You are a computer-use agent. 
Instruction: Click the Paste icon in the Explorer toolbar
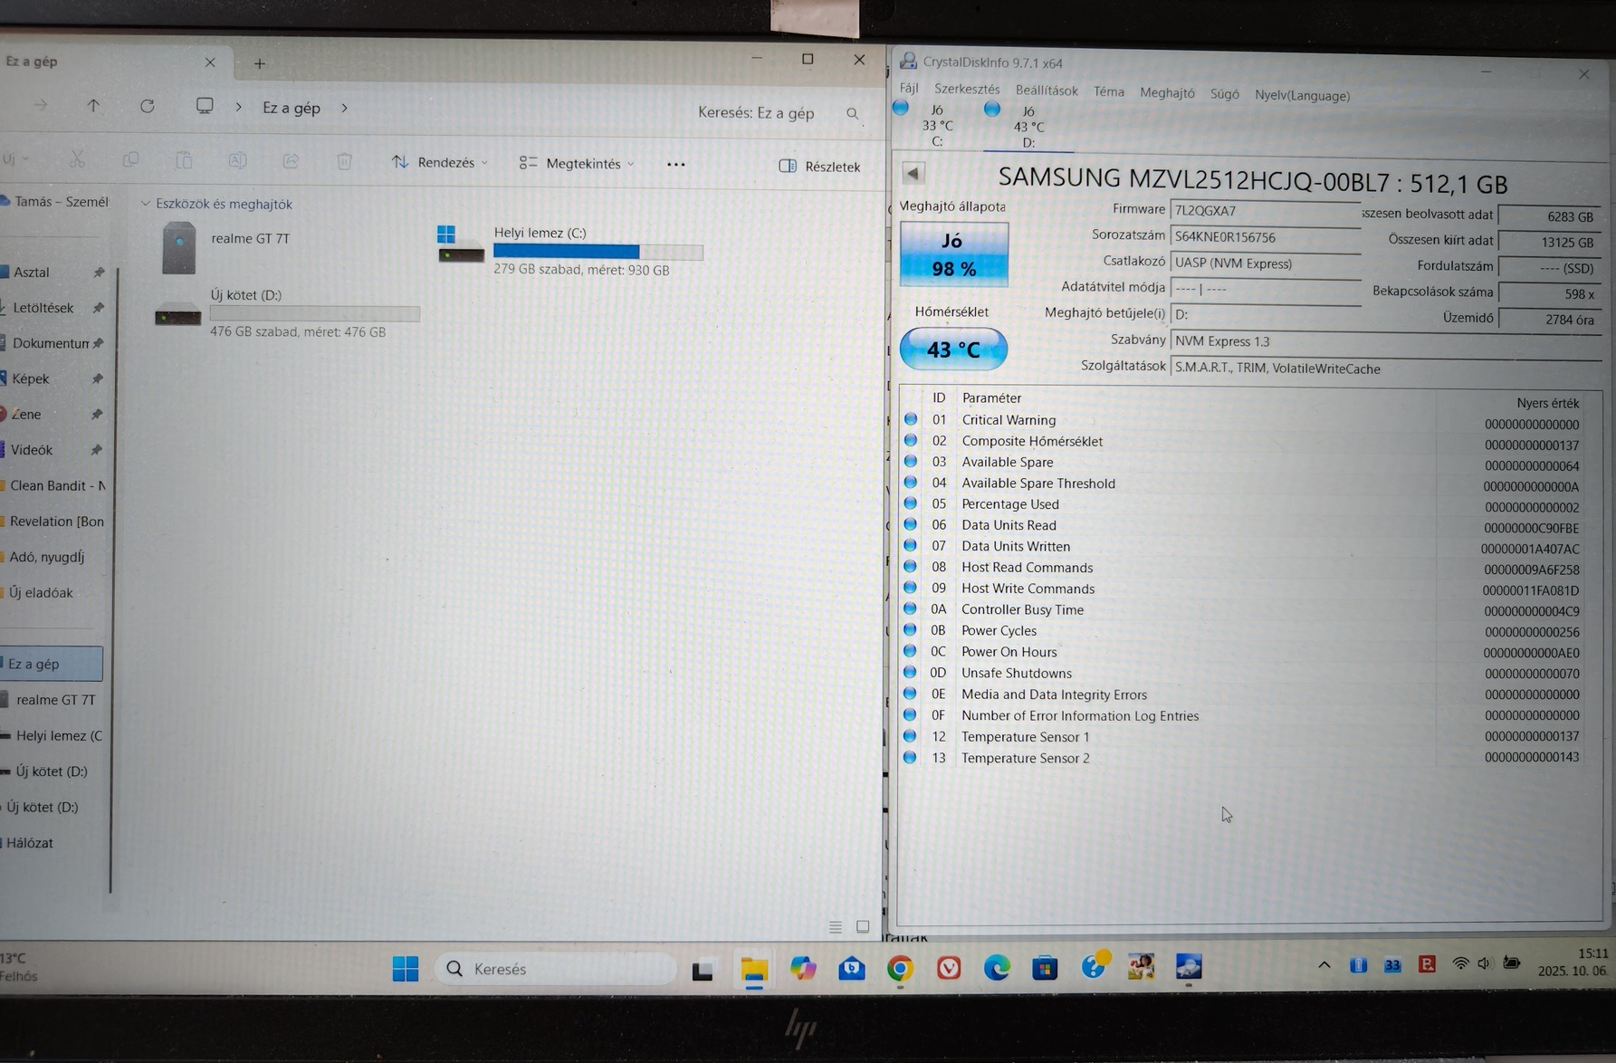(184, 160)
